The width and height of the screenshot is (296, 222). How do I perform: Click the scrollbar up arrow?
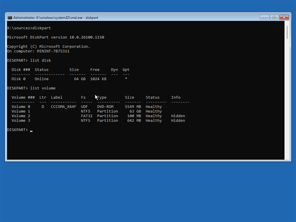pyautogui.click(x=287, y=23)
